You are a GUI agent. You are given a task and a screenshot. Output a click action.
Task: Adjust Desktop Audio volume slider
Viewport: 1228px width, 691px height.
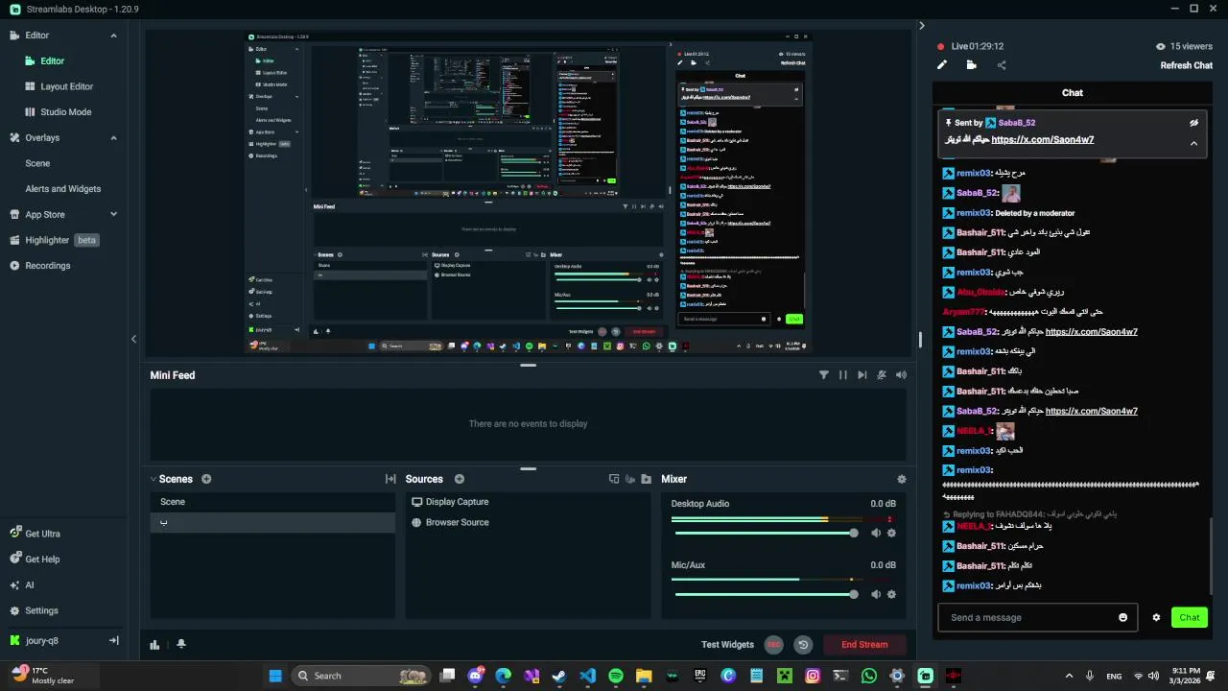[766, 533]
